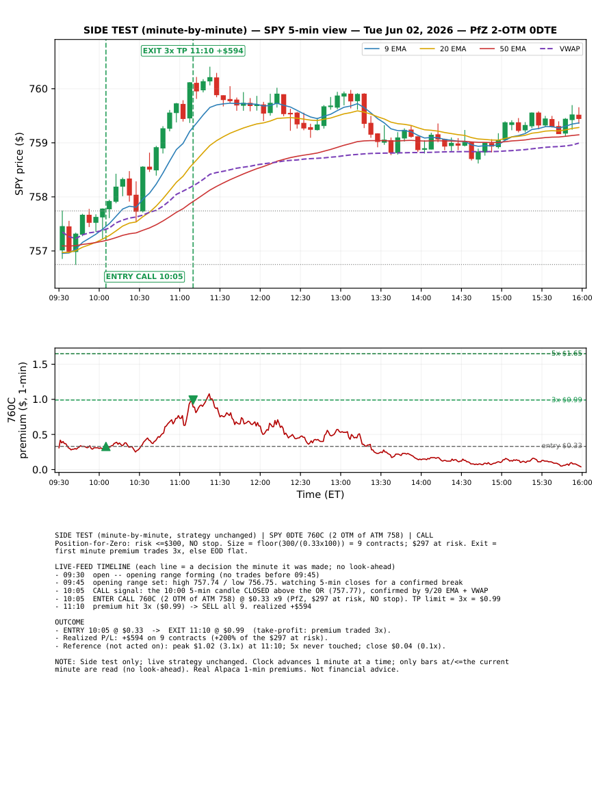Click the 3x $0.99 level label

pyautogui.click(x=567, y=399)
